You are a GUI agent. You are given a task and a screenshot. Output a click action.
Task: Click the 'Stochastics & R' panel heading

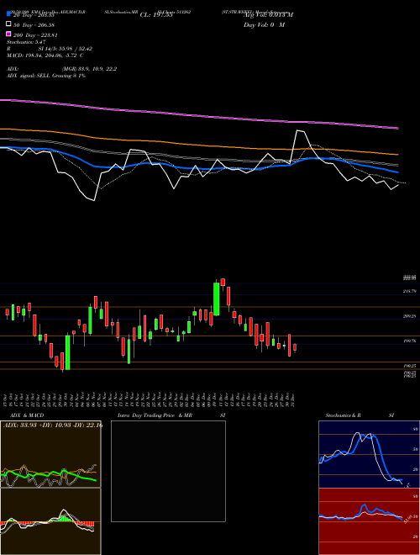click(x=343, y=415)
